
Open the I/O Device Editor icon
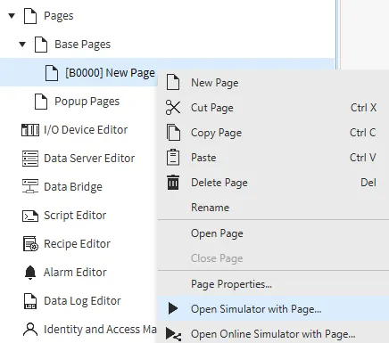[30, 130]
